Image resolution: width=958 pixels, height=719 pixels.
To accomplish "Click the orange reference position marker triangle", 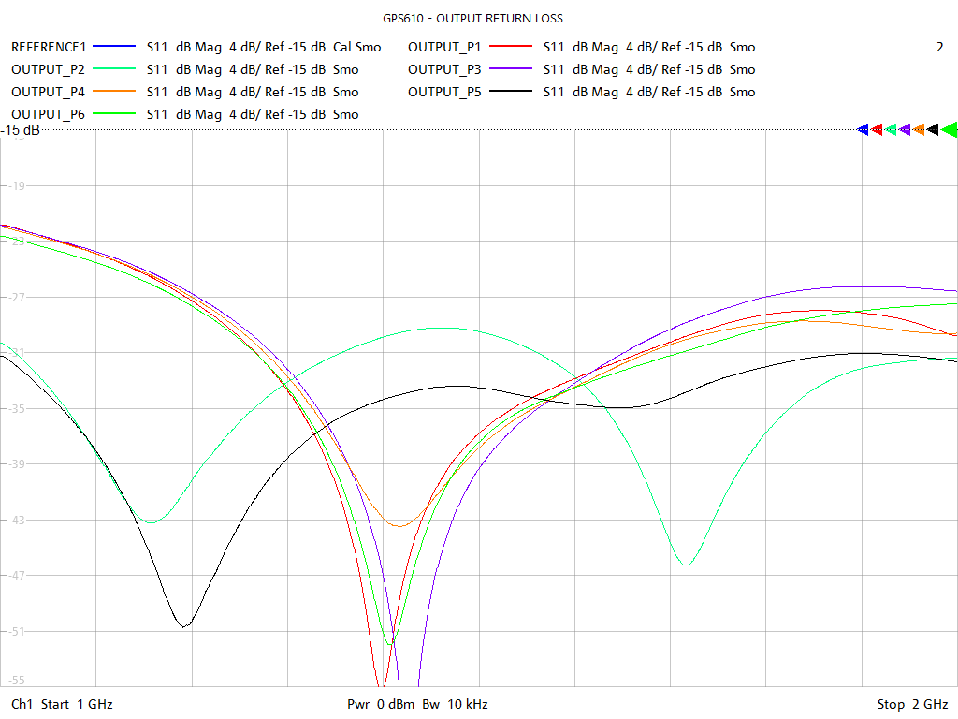I will tap(919, 129).
